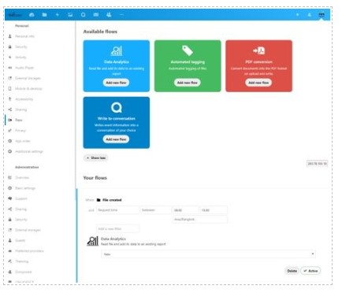This screenshot has width=342, height=293.
Task: Click the Audio Player speaker icon
Action: click(x=10, y=68)
